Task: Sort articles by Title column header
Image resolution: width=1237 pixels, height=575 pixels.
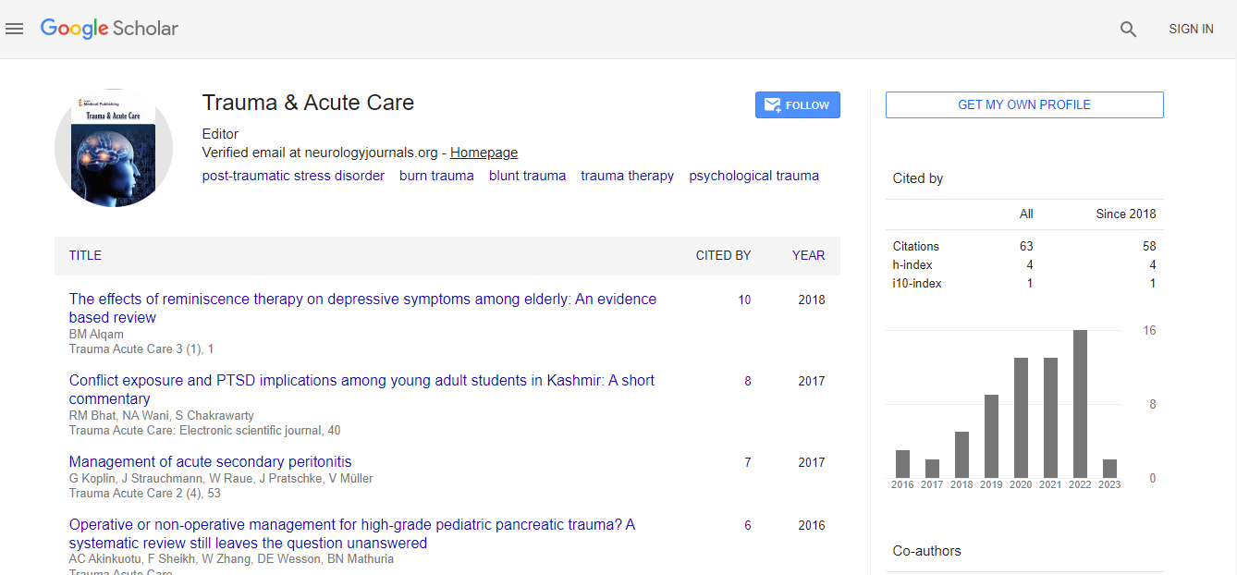Action: click(x=85, y=255)
